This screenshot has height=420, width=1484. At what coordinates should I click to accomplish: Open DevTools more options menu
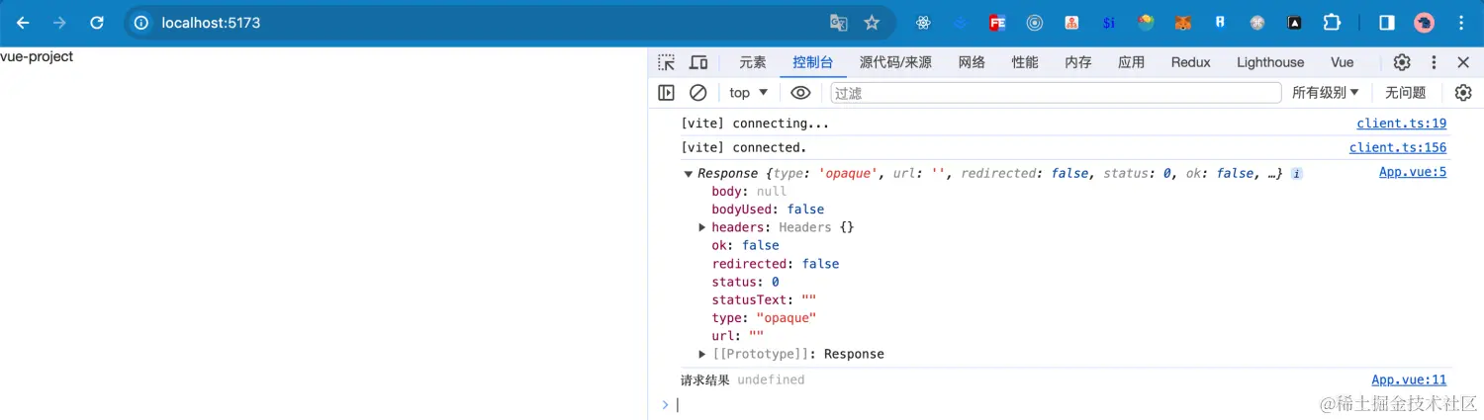(1434, 62)
